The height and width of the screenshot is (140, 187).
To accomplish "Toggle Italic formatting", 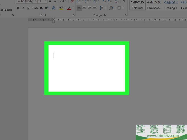I will (x=23, y=8).
